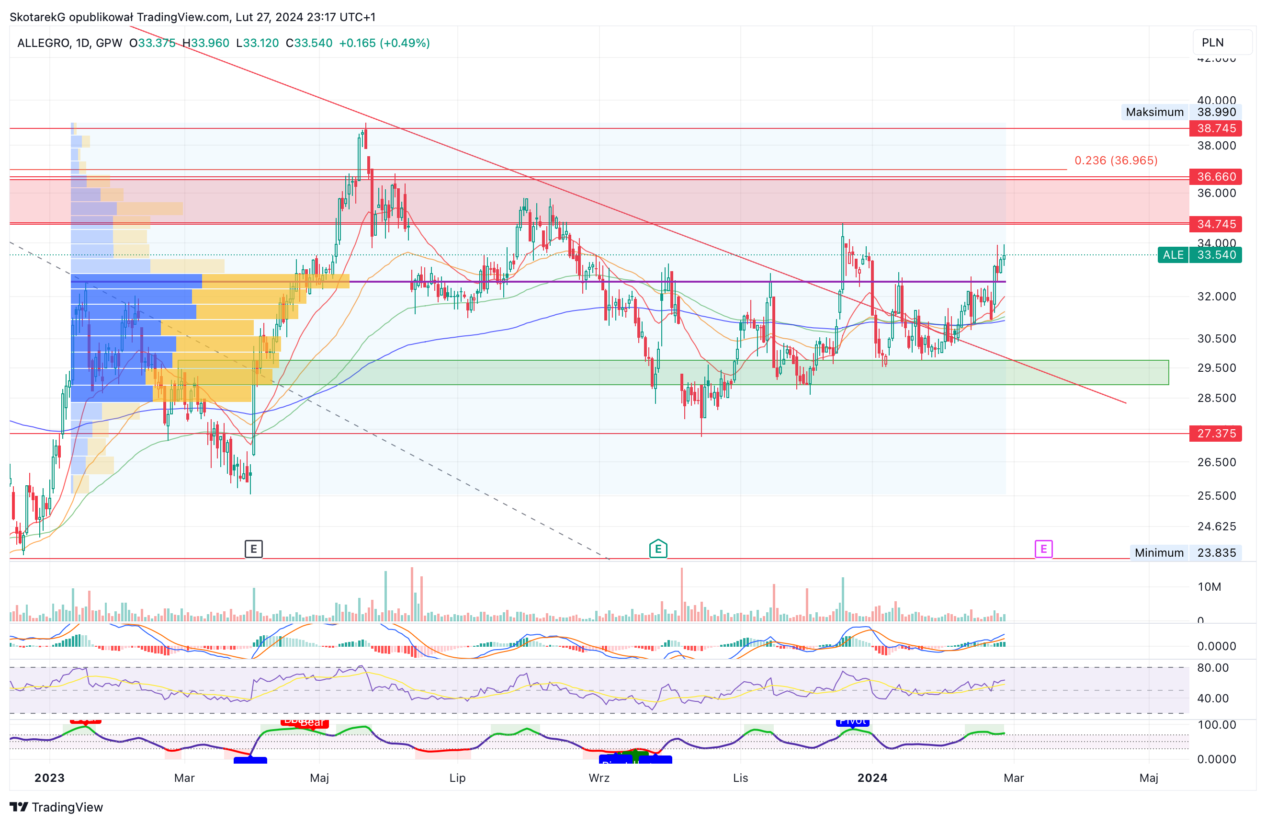Click the SkotarekG published header text
1266x824 pixels.
point(192,17)
